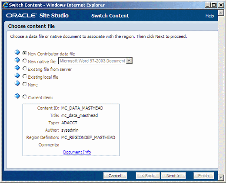226x183 pixels.
Task: Select the New Contributor data file radio button
Action: click(25, 53)
